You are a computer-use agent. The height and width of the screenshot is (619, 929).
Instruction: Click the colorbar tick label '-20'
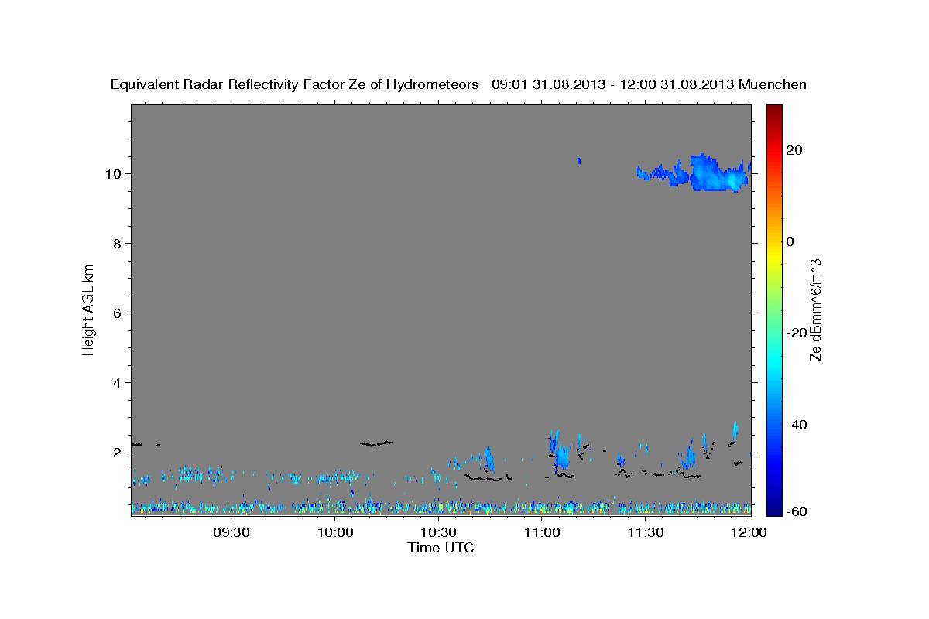tap(797, 333)
